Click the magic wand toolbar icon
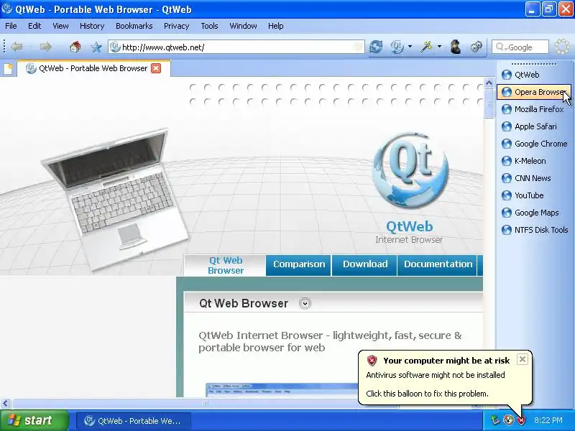This screenshot has height=431, width=575. pyautogui.click(x=426, y=47)
